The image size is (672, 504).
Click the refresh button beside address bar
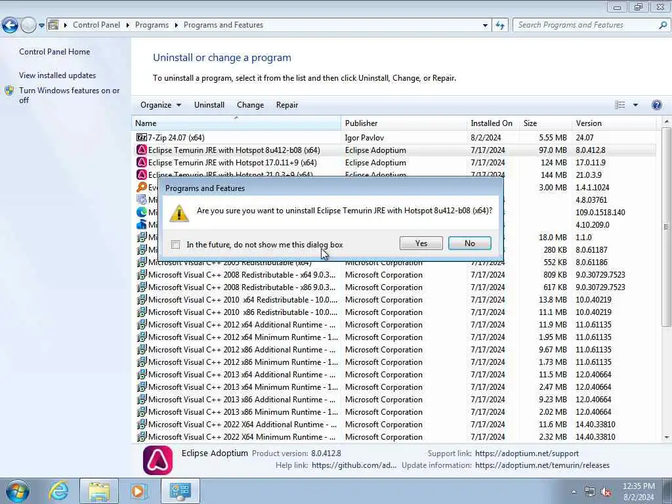[x=500, y=25]
